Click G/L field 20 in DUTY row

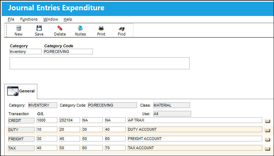pos(69,129)
